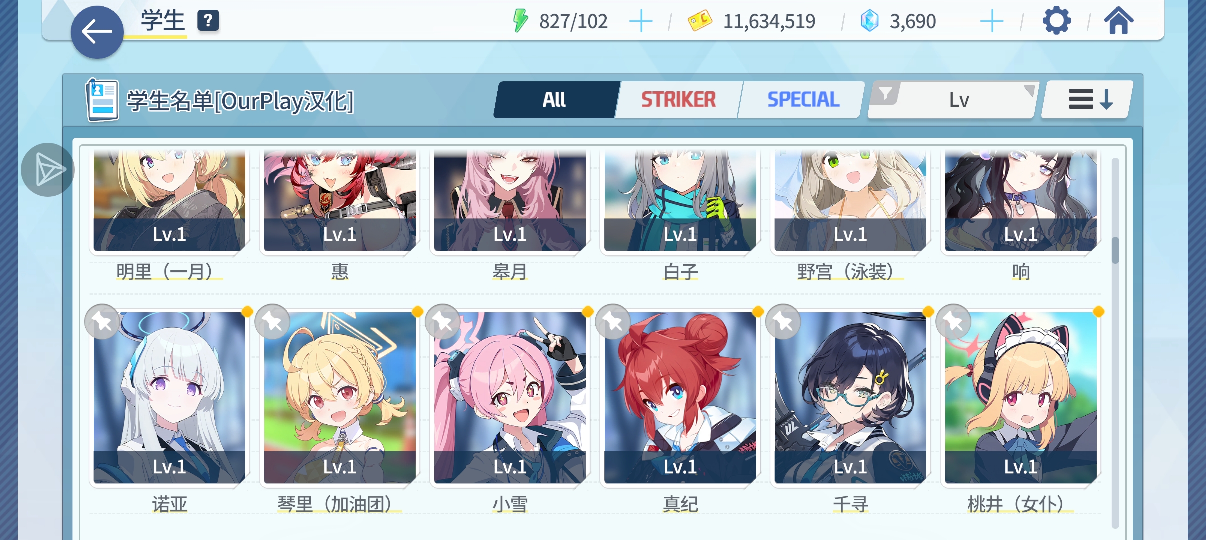
Task: Return to lobby via the home icon
Action: 1119,21
